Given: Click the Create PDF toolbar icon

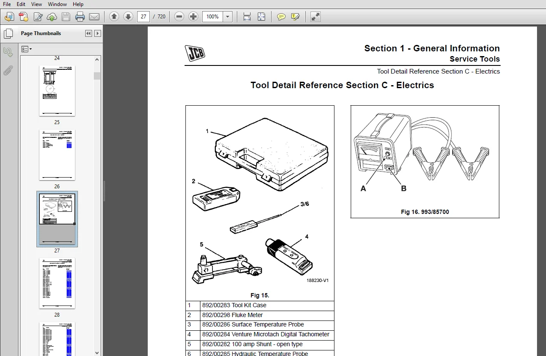Looking at the screenshot, I should tap(24, 17).
